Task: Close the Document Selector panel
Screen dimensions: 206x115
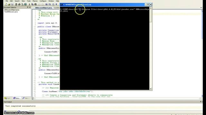Action: (x=30, y=7)
